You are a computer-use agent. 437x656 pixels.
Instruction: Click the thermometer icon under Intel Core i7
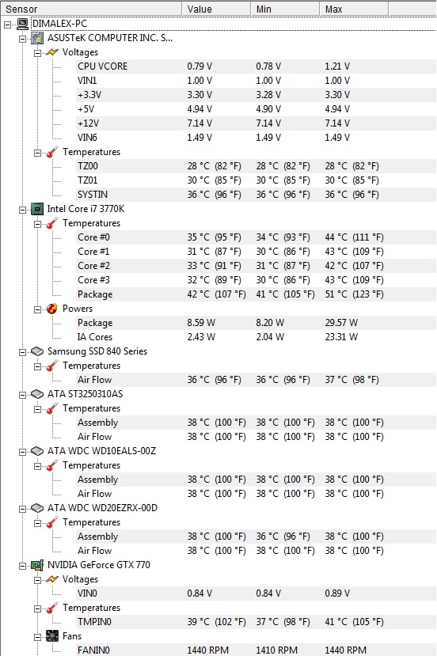coord(52,223)
